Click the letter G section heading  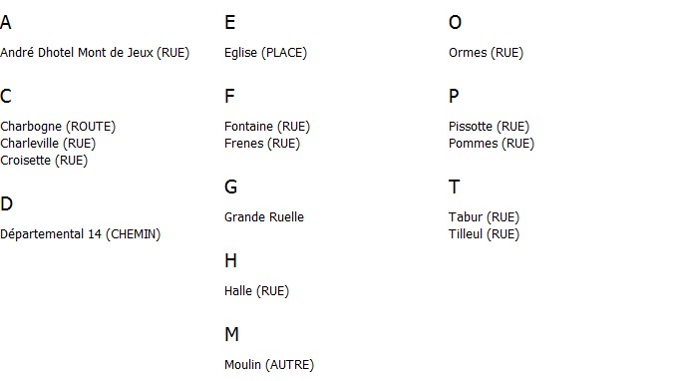tap(231, 187)
